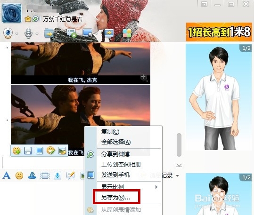Image resolution: width=254 pixels, height=215 pixels.
Task: Open message history dropdown arrow
Action: click(x=178, y=175)
